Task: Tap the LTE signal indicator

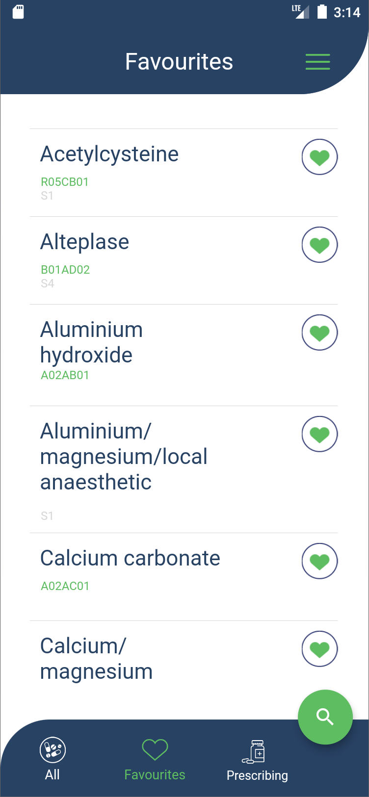Action: tap(300, 11)
